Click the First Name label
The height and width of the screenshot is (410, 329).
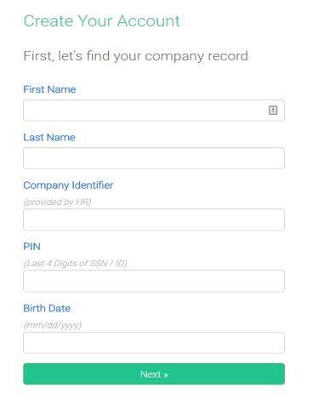[x=49, y=89]
